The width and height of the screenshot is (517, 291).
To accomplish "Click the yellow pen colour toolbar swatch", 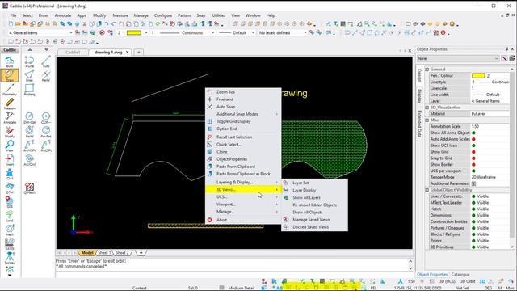I will (134, 32).
